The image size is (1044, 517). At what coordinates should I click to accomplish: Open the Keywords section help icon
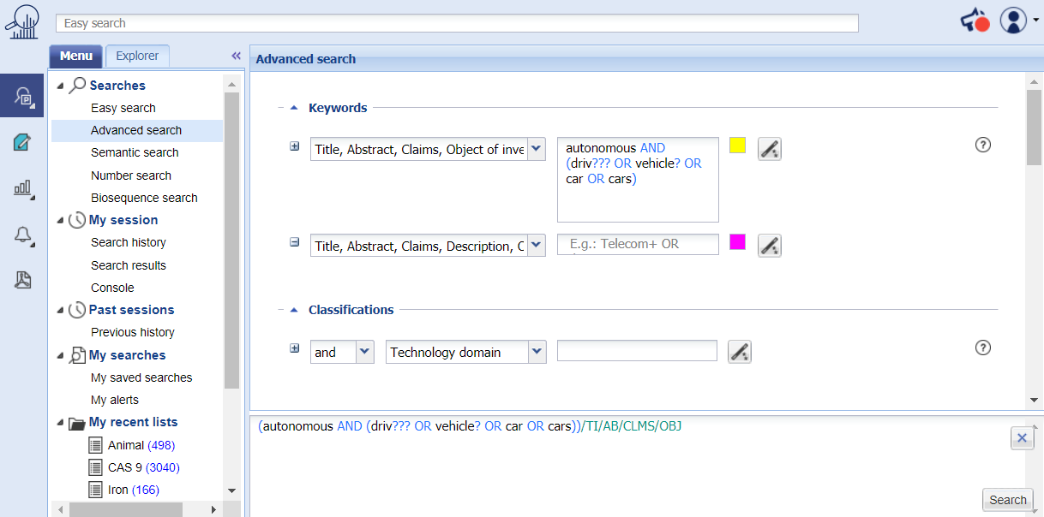pyautogui.click(x=983, y=145)
